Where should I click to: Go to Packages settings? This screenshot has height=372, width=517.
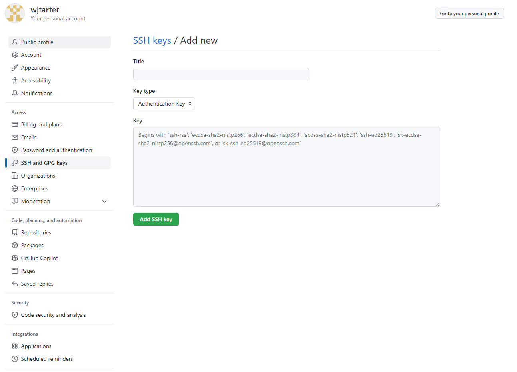click(x=60, y=245)
